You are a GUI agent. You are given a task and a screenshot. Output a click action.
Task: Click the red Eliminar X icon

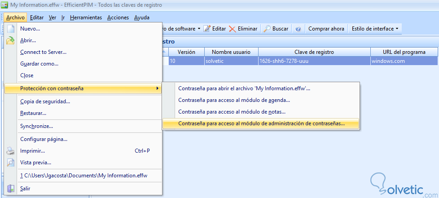232,29
